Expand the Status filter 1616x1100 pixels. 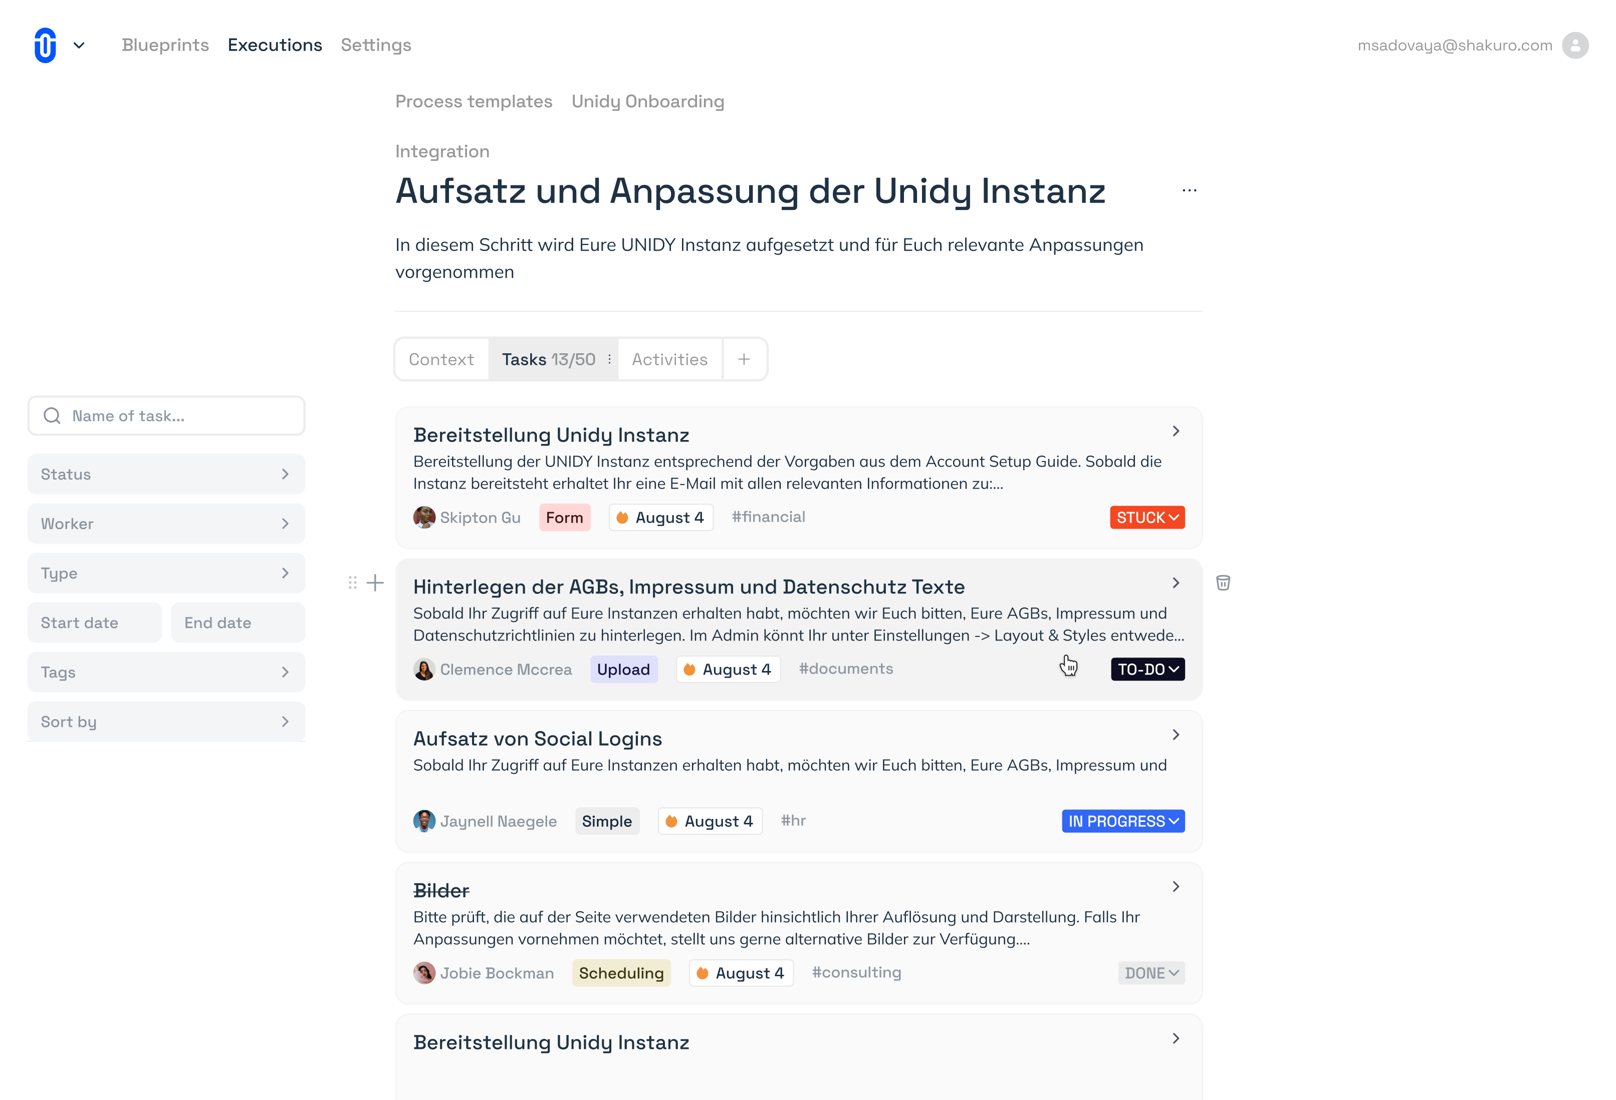[166, 474]
